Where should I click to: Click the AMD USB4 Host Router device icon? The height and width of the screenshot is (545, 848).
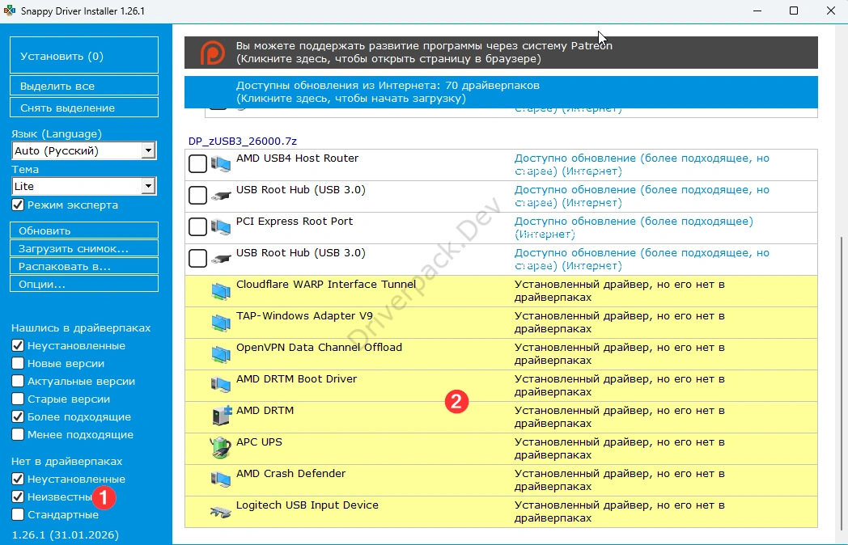point(221,164)
